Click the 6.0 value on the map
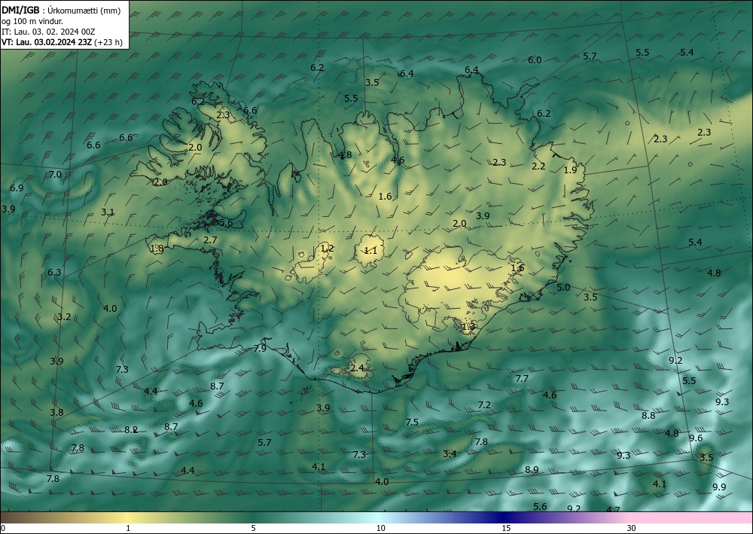This screenshot has width=753, height=534. 535,60
